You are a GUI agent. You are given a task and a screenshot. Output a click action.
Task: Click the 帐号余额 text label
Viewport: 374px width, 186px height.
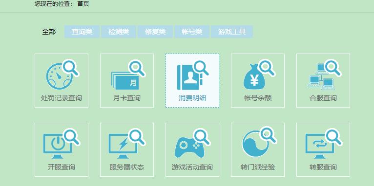(258, 98)
